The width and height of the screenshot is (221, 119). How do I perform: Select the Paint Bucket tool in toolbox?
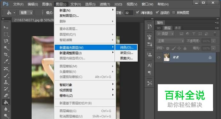[6, 102]
